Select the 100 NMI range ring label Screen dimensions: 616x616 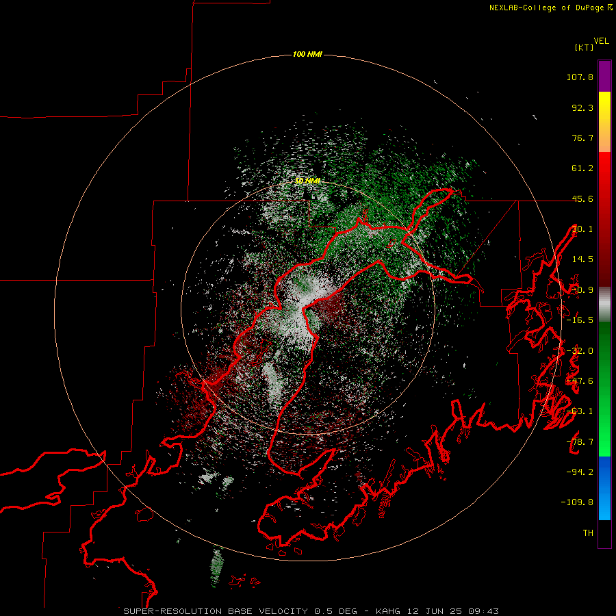(x=307, y=54)
